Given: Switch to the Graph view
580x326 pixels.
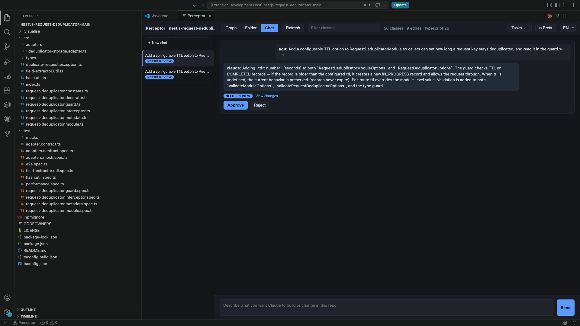Looking at the screenshot, I should click(231, 28).
